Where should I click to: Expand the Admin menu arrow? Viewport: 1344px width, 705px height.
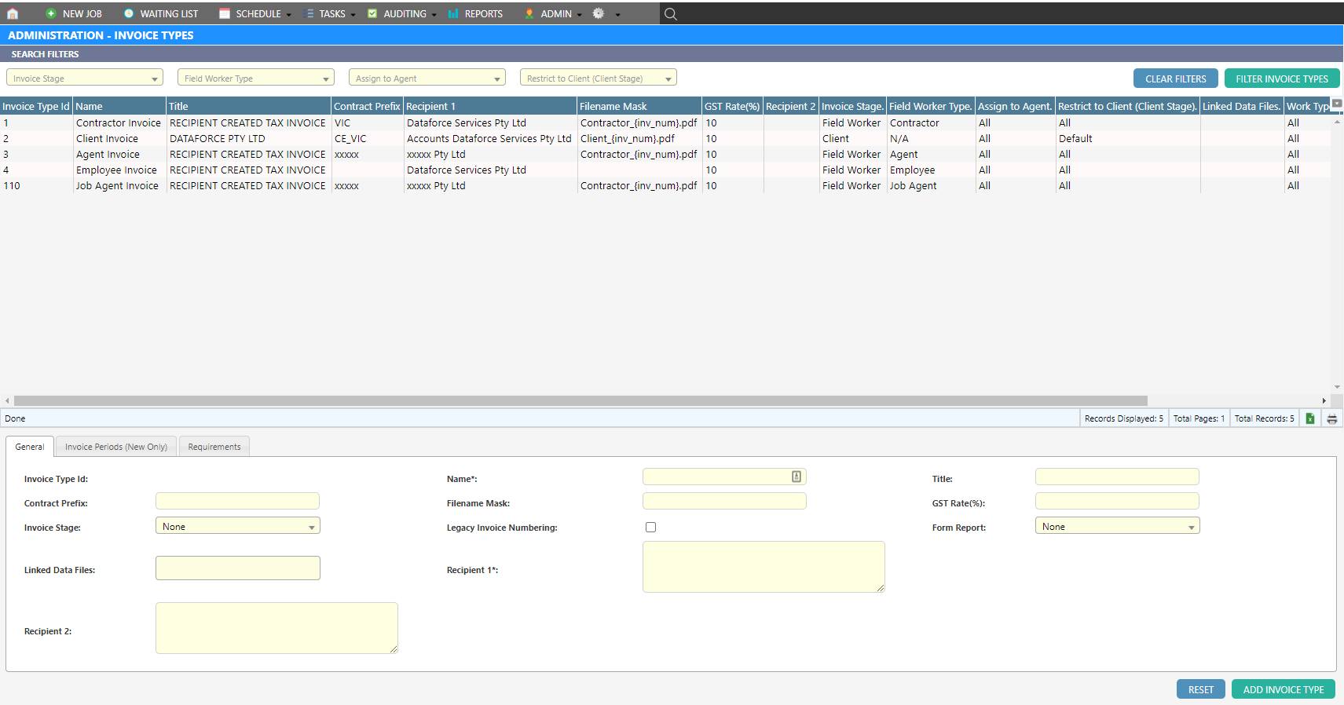[x=579, y=15]
